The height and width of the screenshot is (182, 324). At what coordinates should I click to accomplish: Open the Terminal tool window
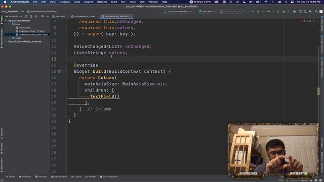coord(41,176)
